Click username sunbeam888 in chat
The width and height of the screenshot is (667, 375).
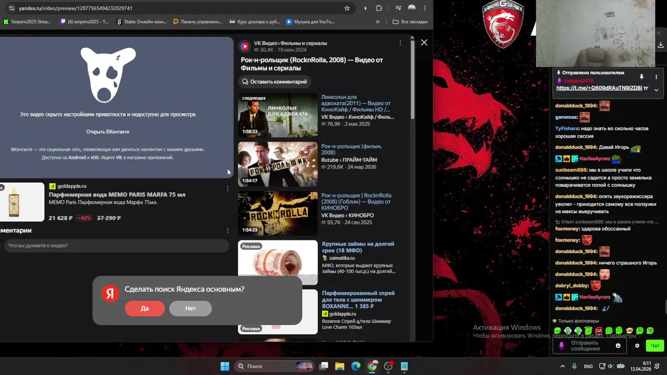pyautogui.click(x=571, y=170)
